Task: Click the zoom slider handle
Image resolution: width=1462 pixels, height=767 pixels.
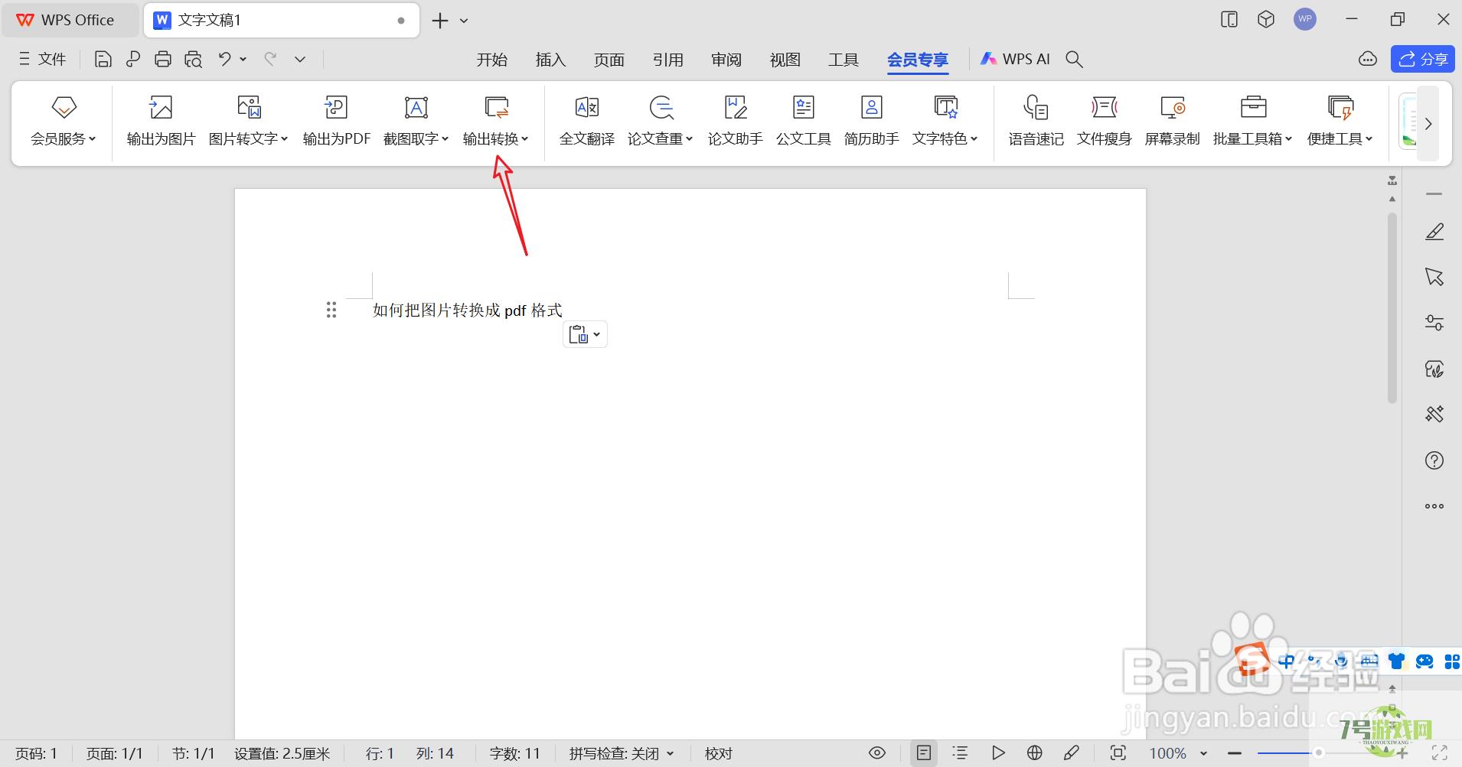Action: (x=1318, y=753)
